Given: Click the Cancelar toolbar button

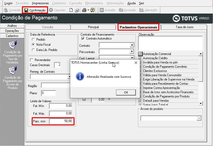Looking at the screenshot, I should pyautogui.click(x=57, y=10).
